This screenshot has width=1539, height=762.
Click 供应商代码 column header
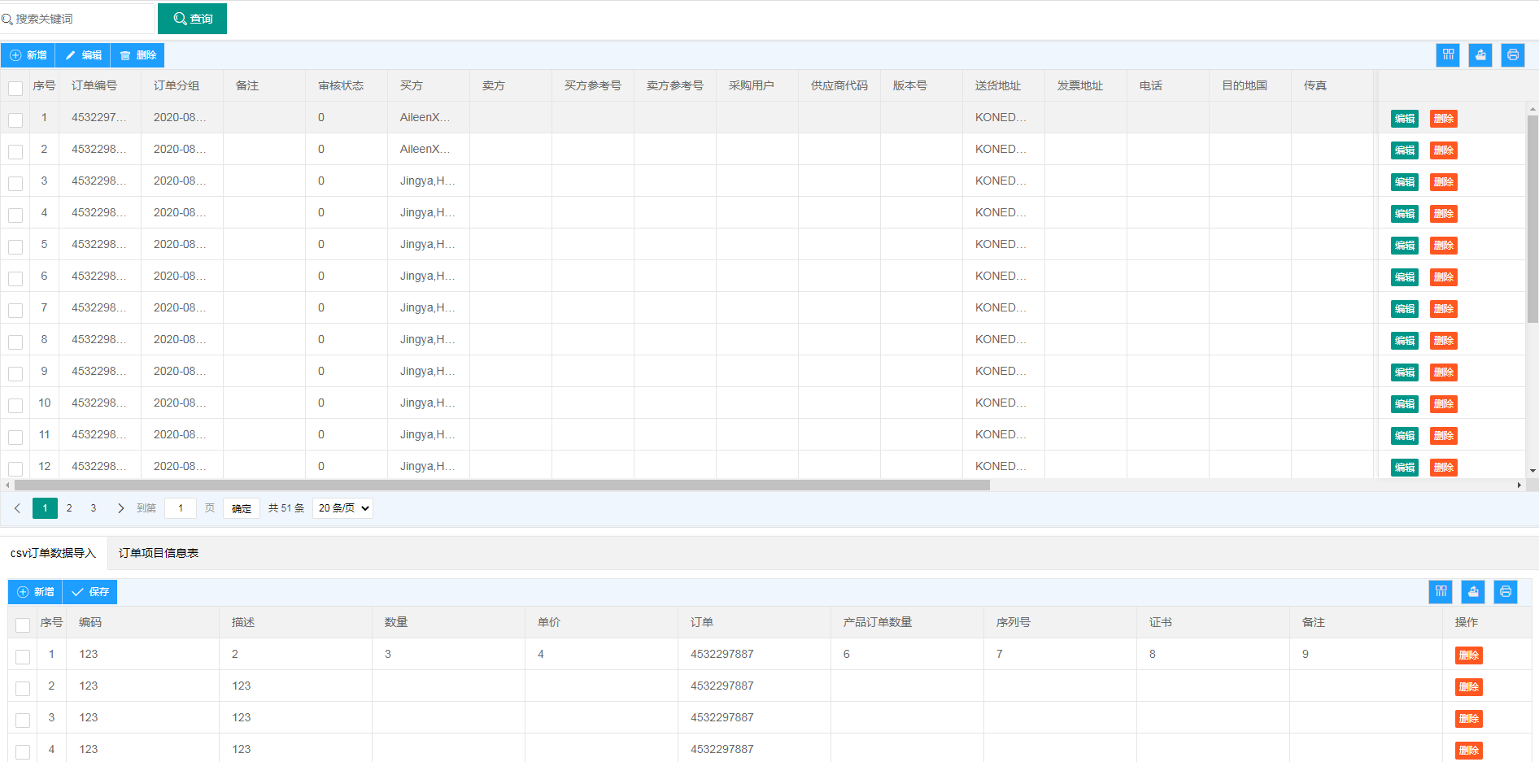[839, 85]
